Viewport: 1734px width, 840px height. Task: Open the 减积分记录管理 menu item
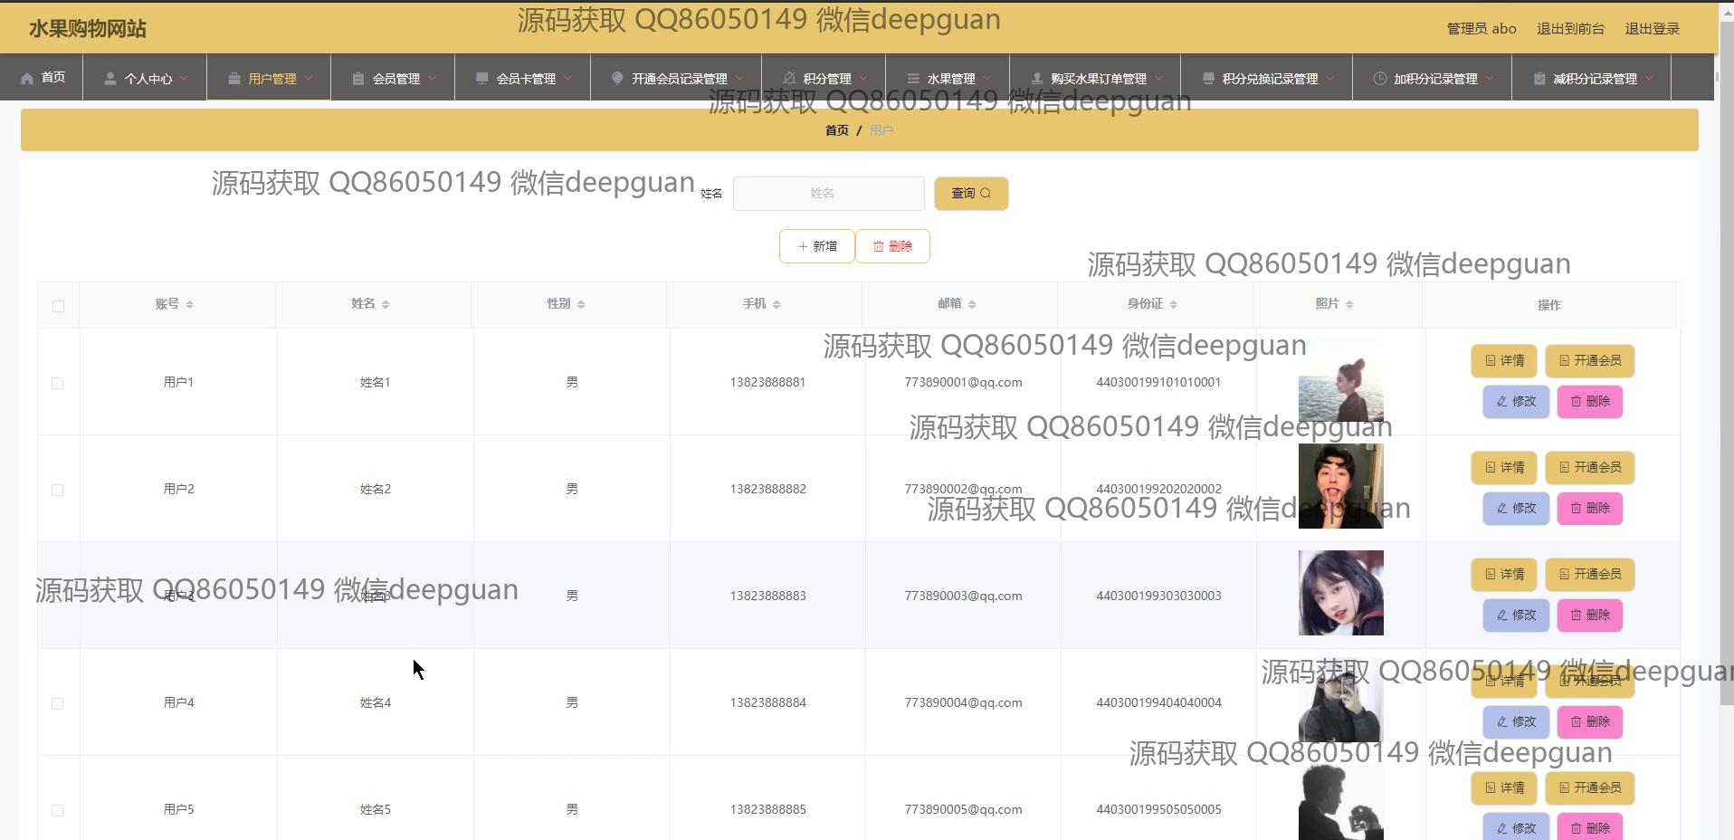pyautogui.click(x=1595, y=79)
